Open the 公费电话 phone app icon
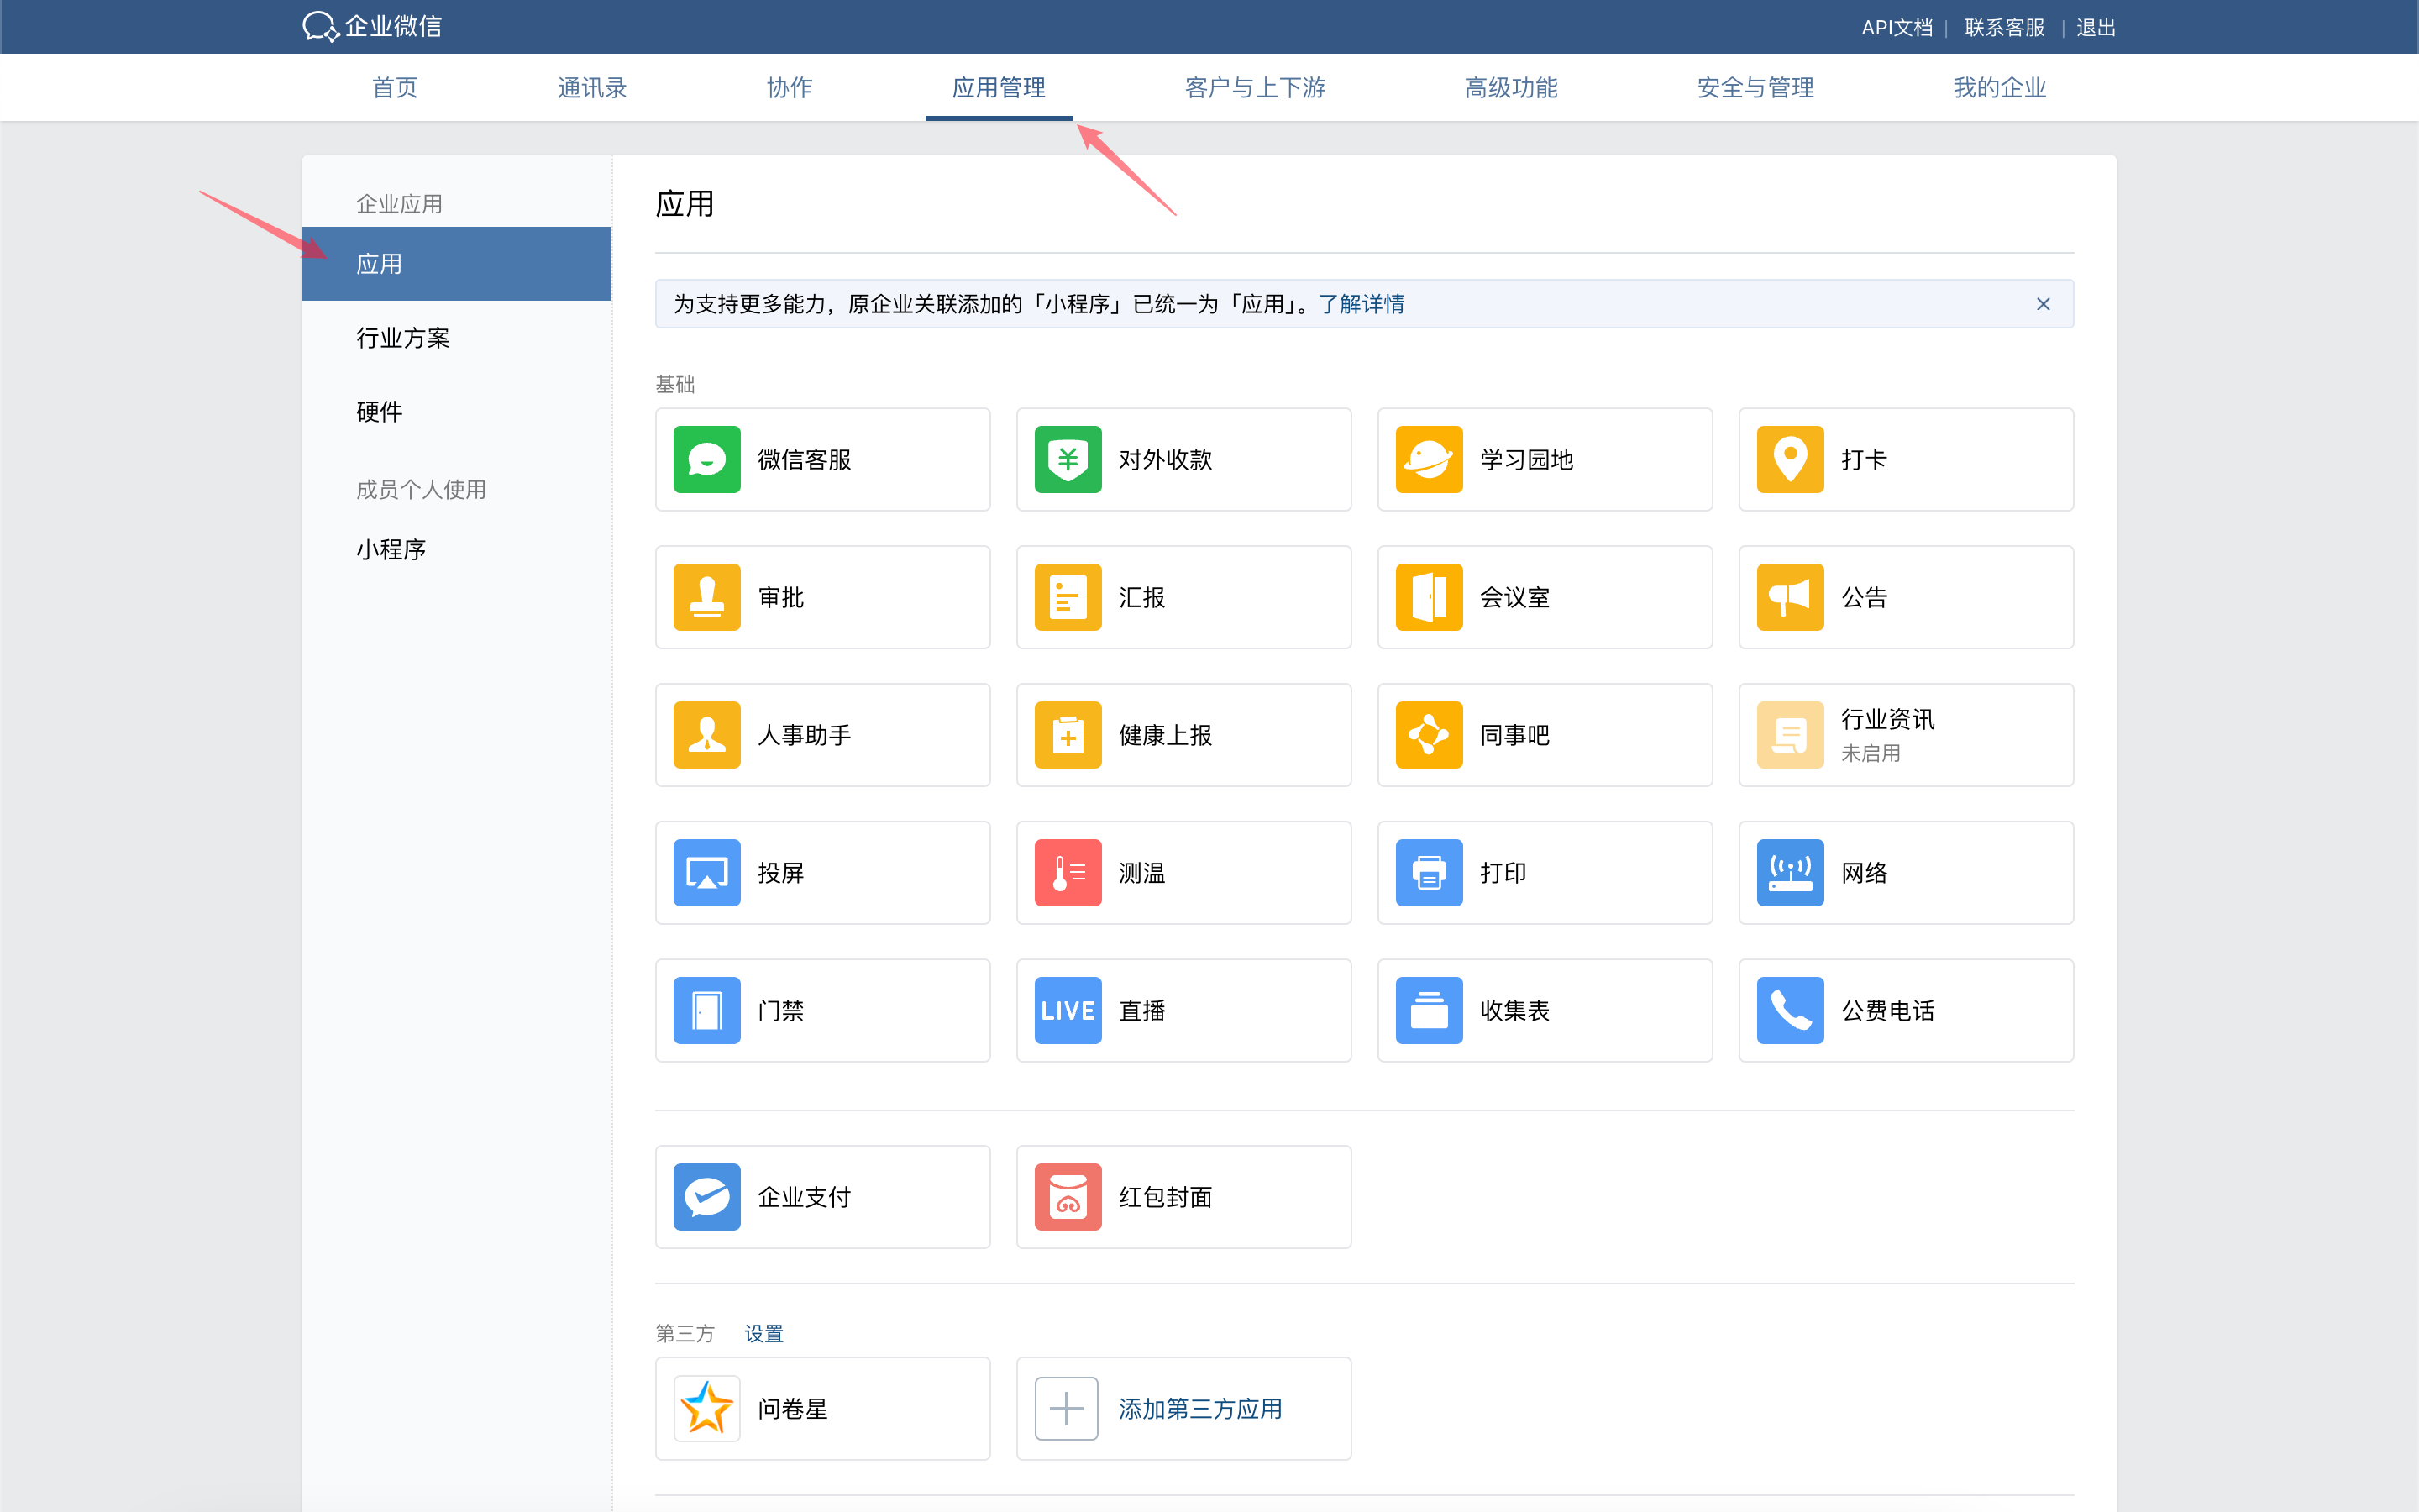Screen dimensions: 2419x1512 click(x=1789, y=1011)
